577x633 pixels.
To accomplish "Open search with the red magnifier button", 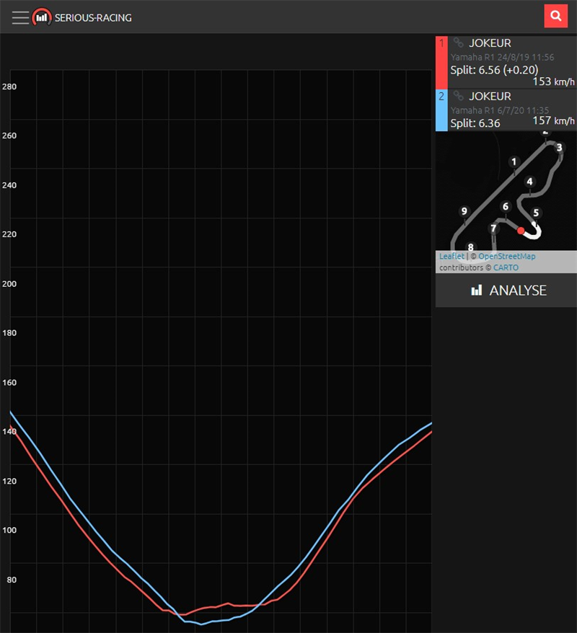I will 555,16.
